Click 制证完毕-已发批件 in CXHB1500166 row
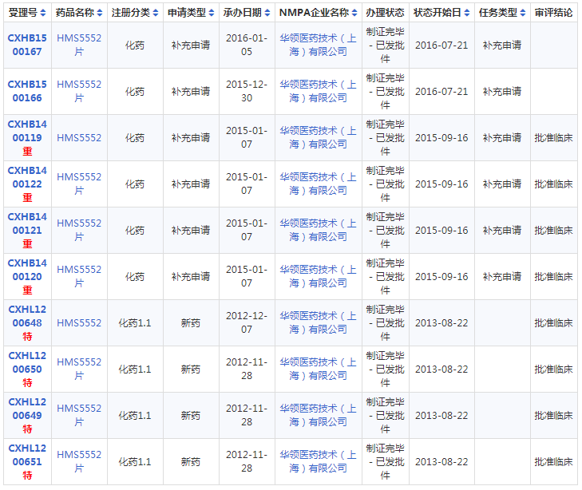Screen dimensions: 582x490 pos(385,91)
